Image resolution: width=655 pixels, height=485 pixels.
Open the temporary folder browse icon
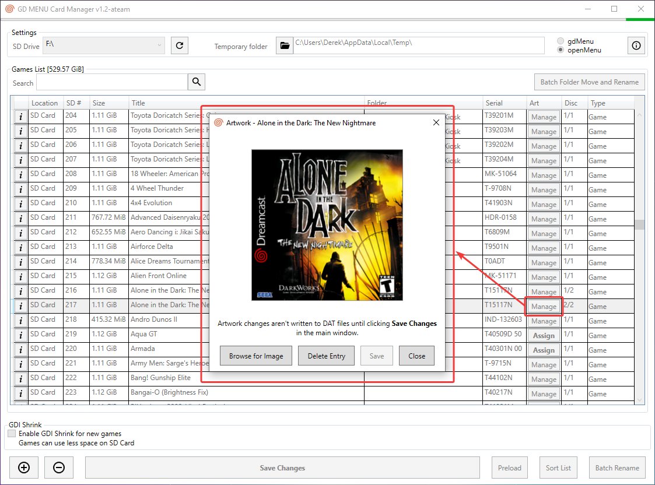[x=285, y=45]
